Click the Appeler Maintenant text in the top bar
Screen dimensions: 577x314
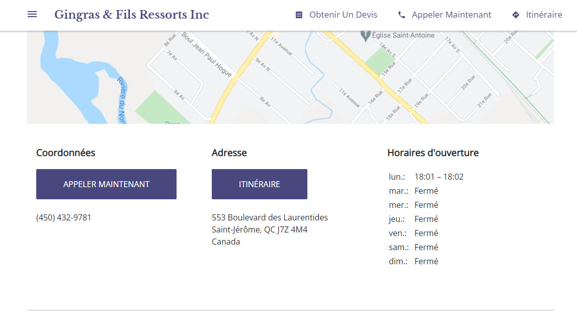pyautogui.click(x=451, y=15)
